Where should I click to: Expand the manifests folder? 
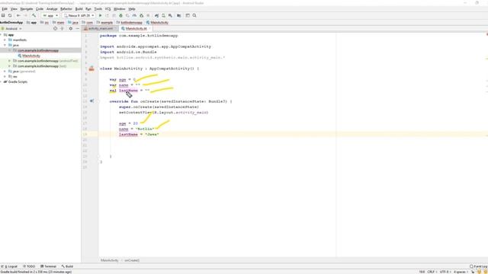pos(5,40)
